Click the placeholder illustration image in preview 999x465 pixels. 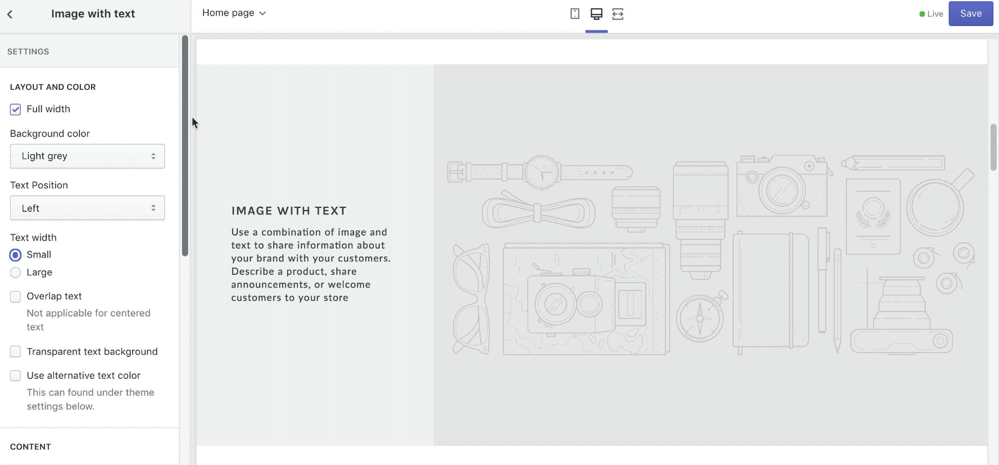[x=710, y=255]
